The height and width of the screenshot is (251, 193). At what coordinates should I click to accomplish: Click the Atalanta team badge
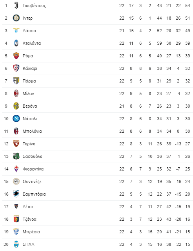coord(16,43)
